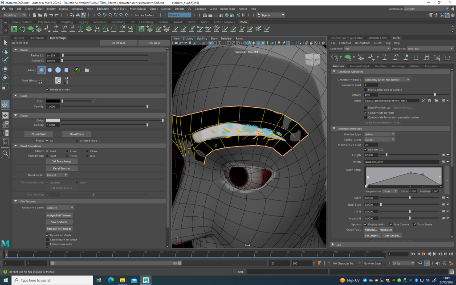
Task: Jump to end of playback range
Action: pyautogui.click(x=451, y=254)
